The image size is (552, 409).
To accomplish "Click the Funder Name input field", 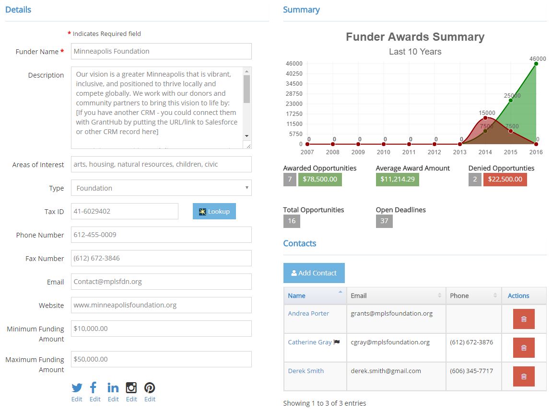I will point(161,51).
